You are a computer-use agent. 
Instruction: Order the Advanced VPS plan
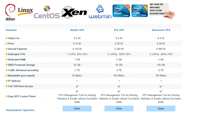161,109
